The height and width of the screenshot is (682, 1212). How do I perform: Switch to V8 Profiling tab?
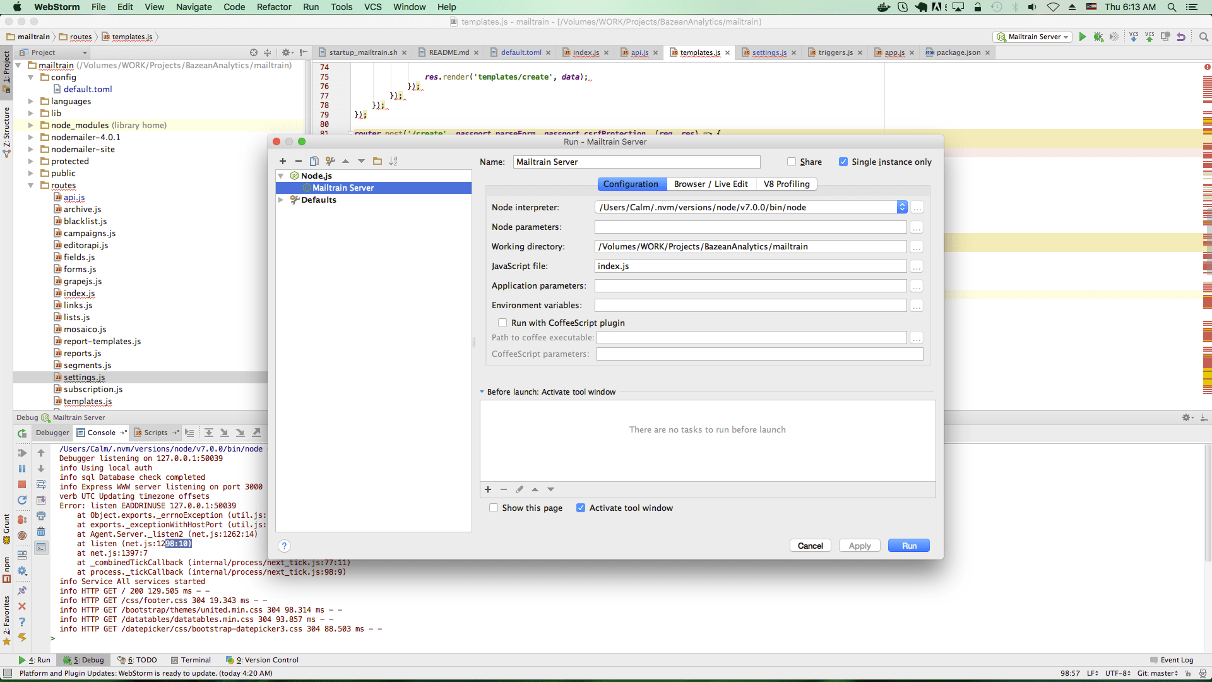pyautogui.click(x=786, y=184)
